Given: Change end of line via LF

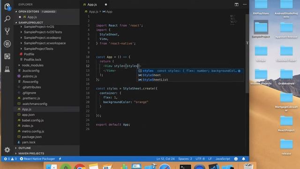Looking at the screenshot, I should (210, 159).
